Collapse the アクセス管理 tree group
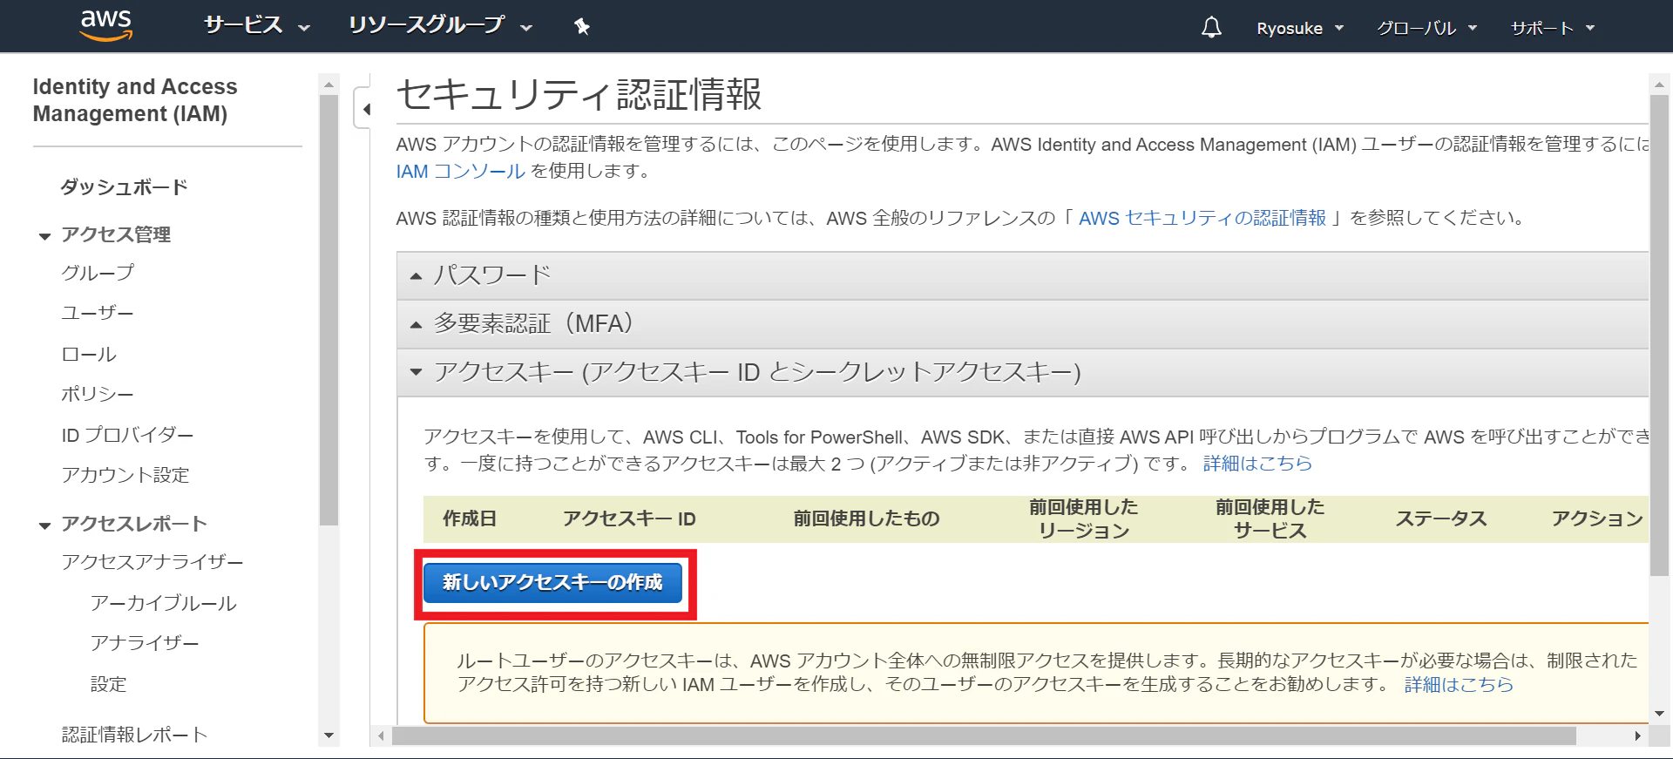This screenshot has height=759, width=1673. (x=45, y=236)
